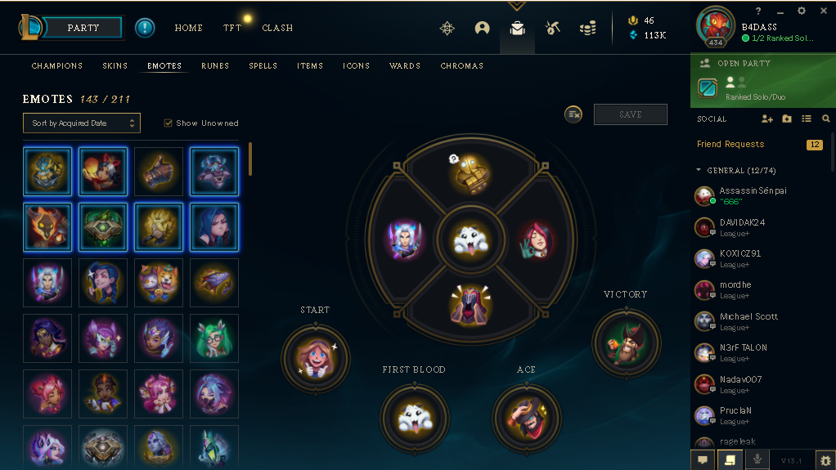The width and height of the screenshot is (836, 470).
Task: Open the friend search magnifier icon
Action: (826, 119)
